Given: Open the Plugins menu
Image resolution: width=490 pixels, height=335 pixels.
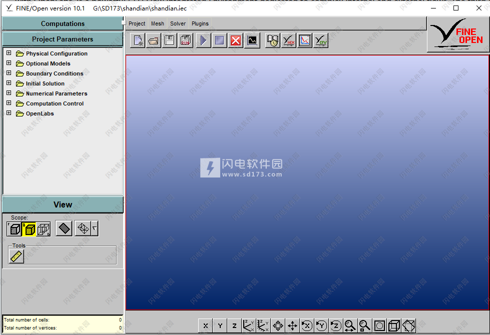Looking at the screenshot, I should point(200,23).
